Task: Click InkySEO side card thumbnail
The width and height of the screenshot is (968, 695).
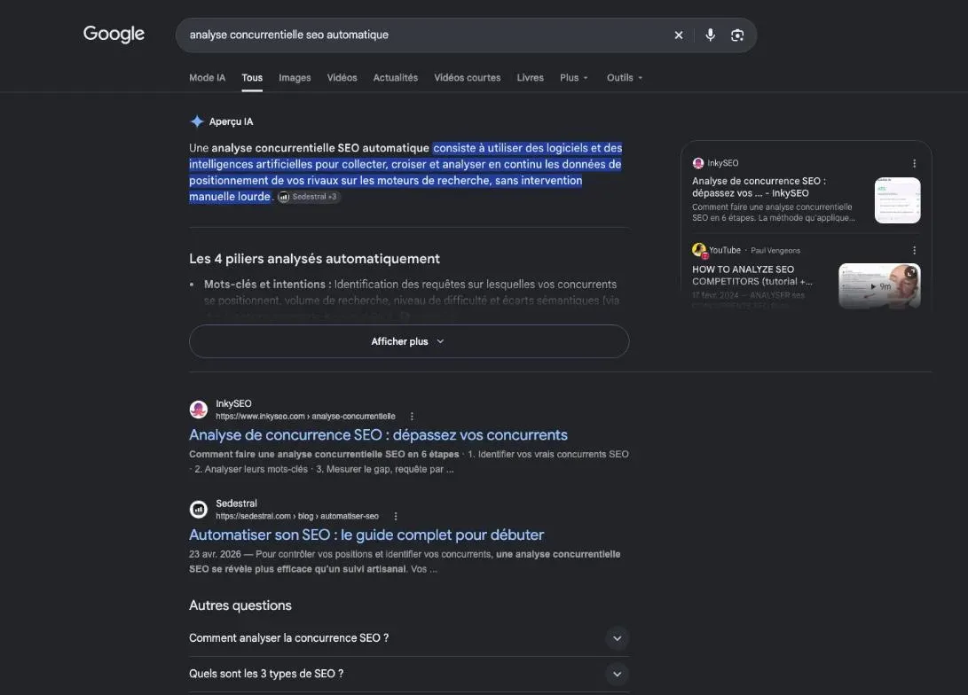Action: tap(897, 200)
